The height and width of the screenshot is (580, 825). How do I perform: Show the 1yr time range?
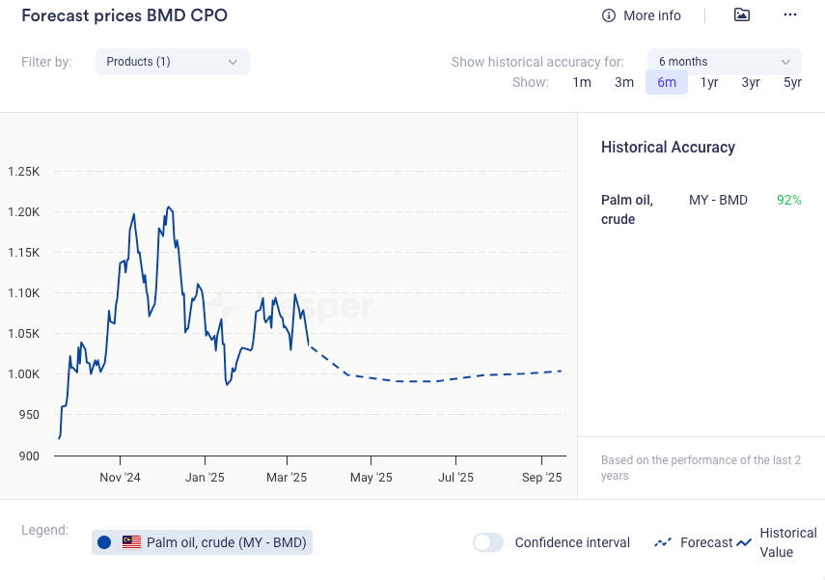709,82
